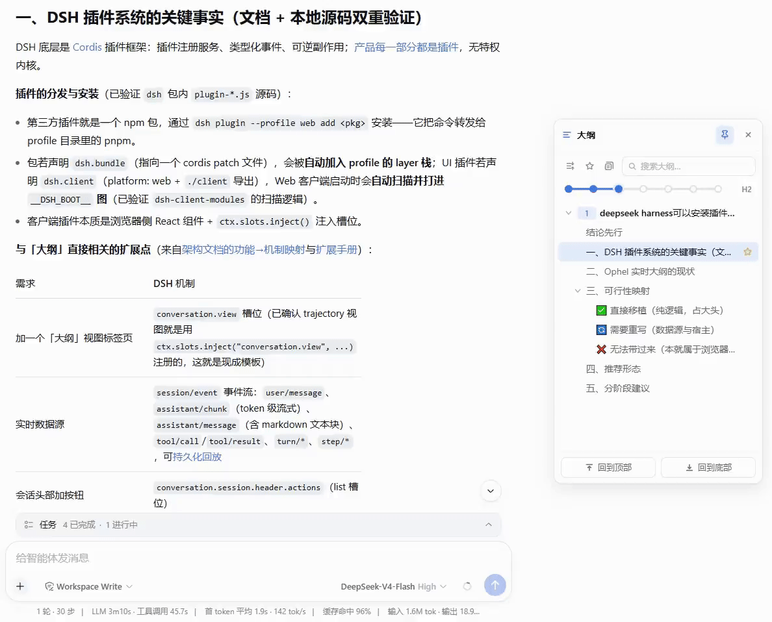Click the number 1 badge in outline
Viewport: 772px width, 622px height.
tap(586, 213)
